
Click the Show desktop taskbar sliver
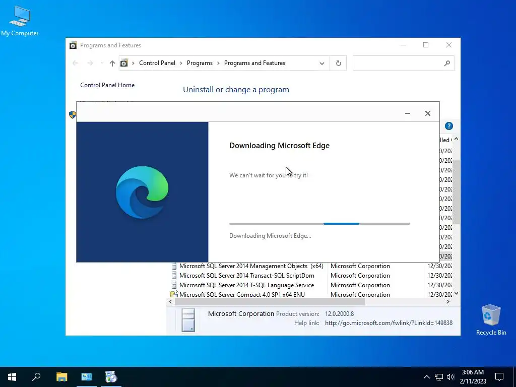514,377
